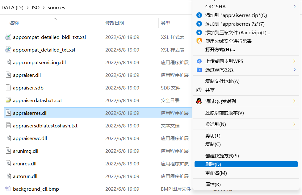Expand the 通过QQ发送到 submenu arrow
The height and width of the screenshot is (195, 302).
pos(294,101)
